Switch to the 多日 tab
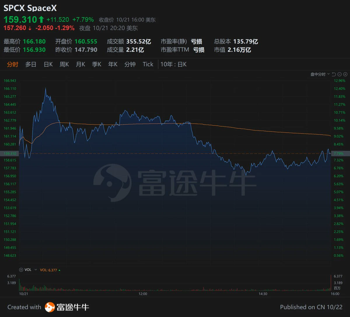This screenshot has height=317, width=350. (x=31, y=64)
